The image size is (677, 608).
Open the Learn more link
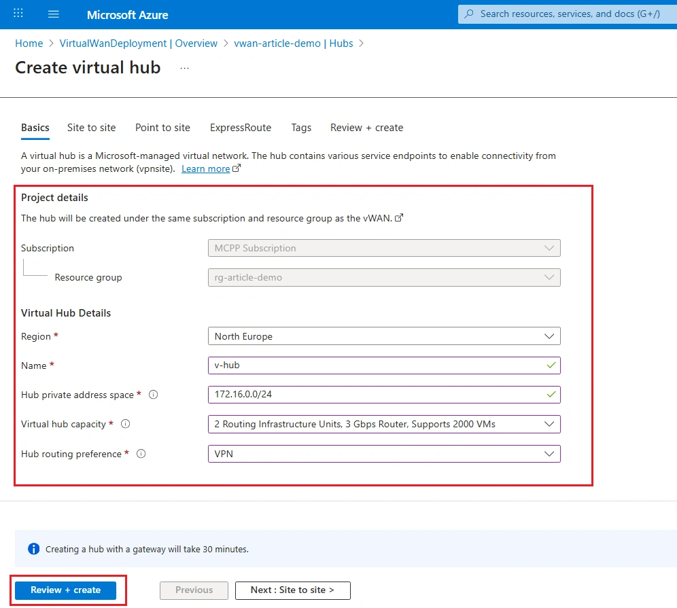[x=205, y=168]
